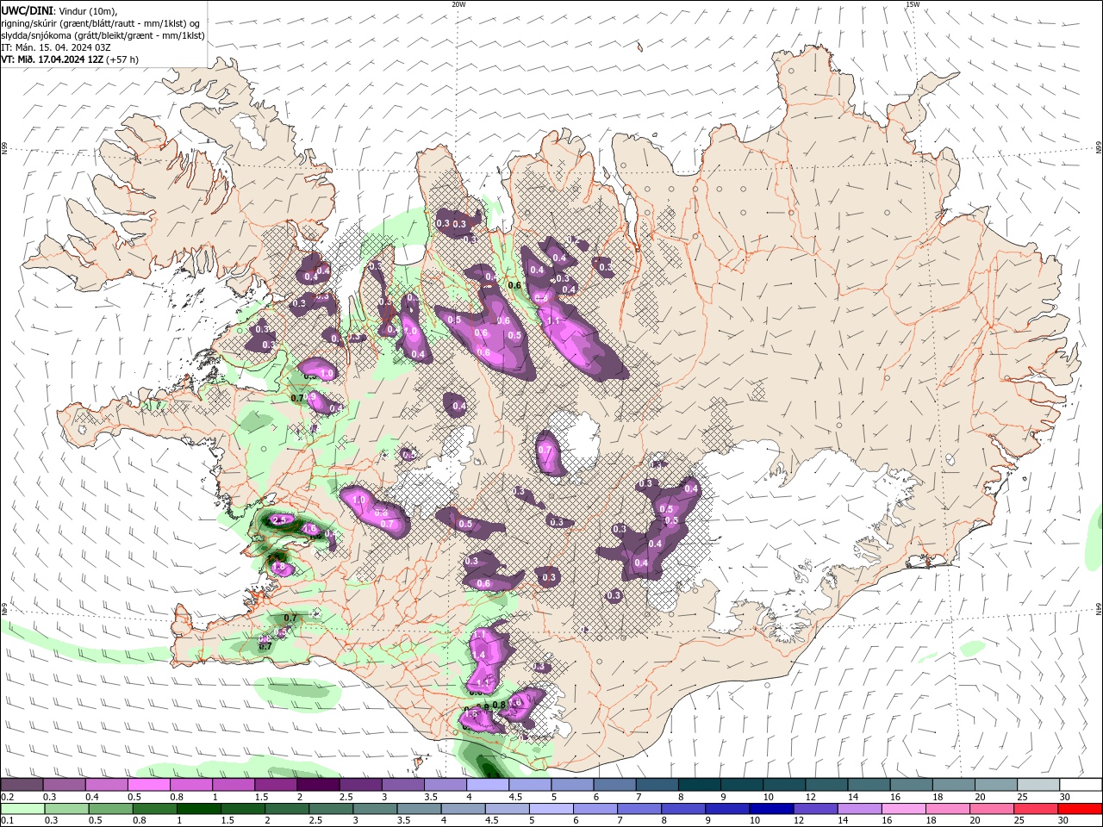The height and width of the screenshot is (827, 1103).
Task: Pick lower-row deep blue swatch starting at 10
Action: click(771, 809)
